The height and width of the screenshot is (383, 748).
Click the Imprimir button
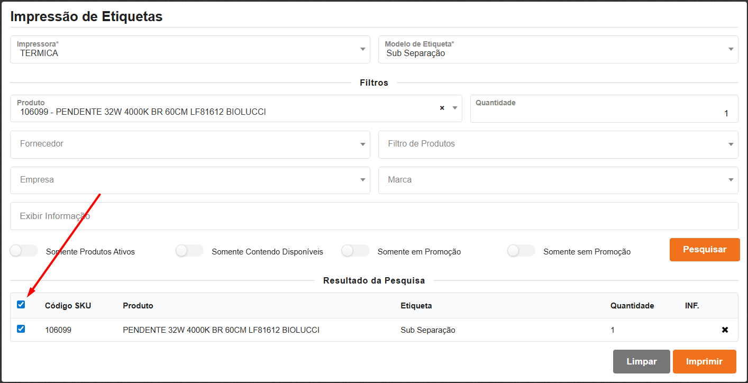point(704,361)
